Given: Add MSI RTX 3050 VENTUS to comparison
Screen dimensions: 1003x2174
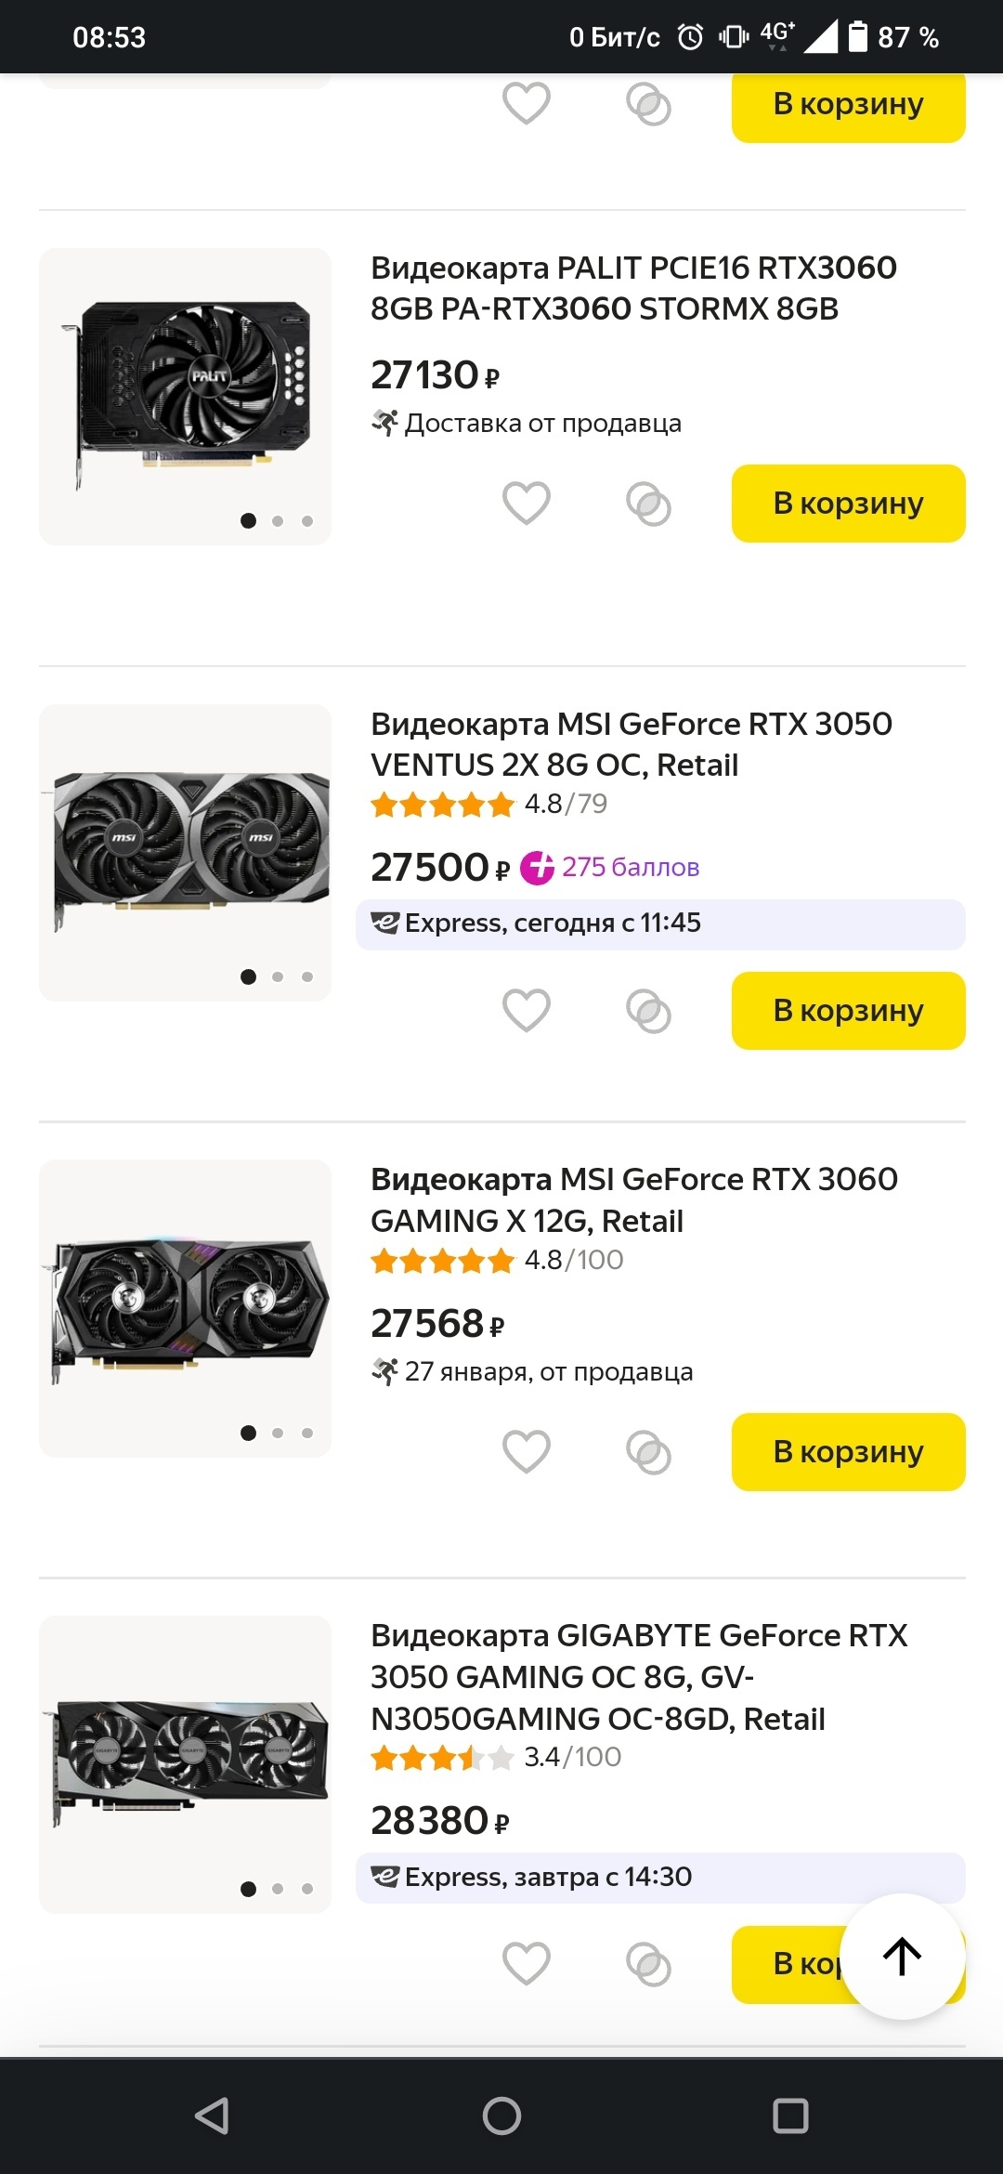Looking at the screenshot, I should click(x=648, y=1011).
